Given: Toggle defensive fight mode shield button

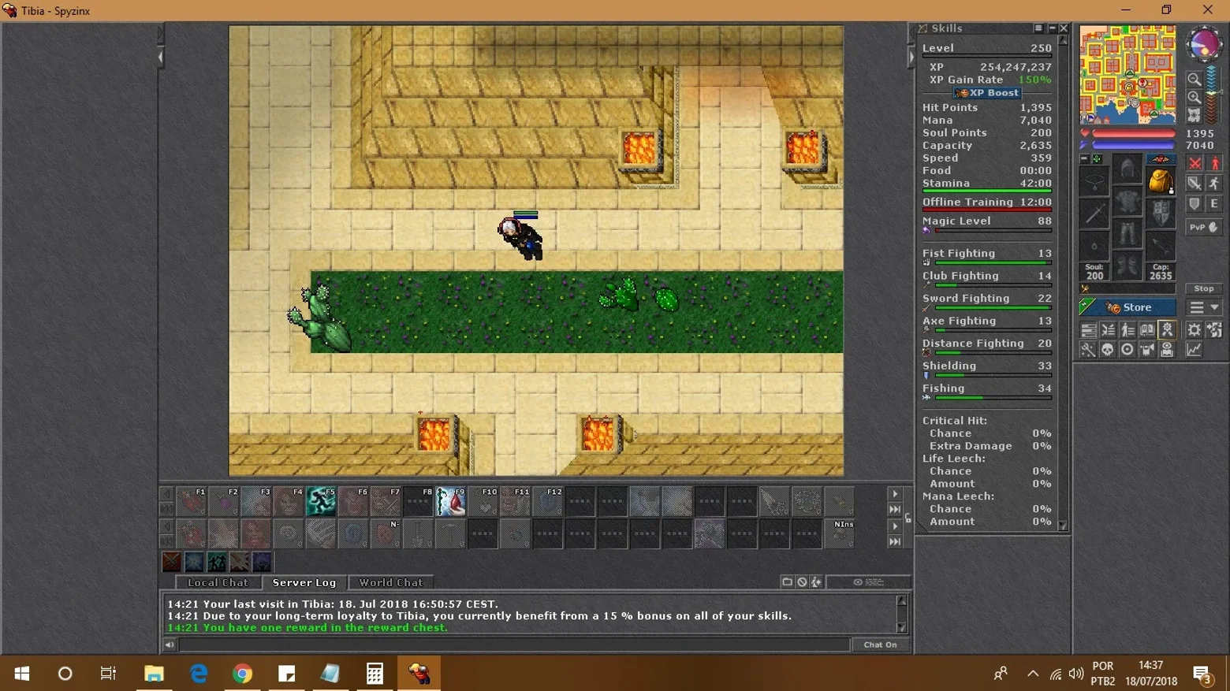Looking at the screenshot, I should [x=1195, y=204].
